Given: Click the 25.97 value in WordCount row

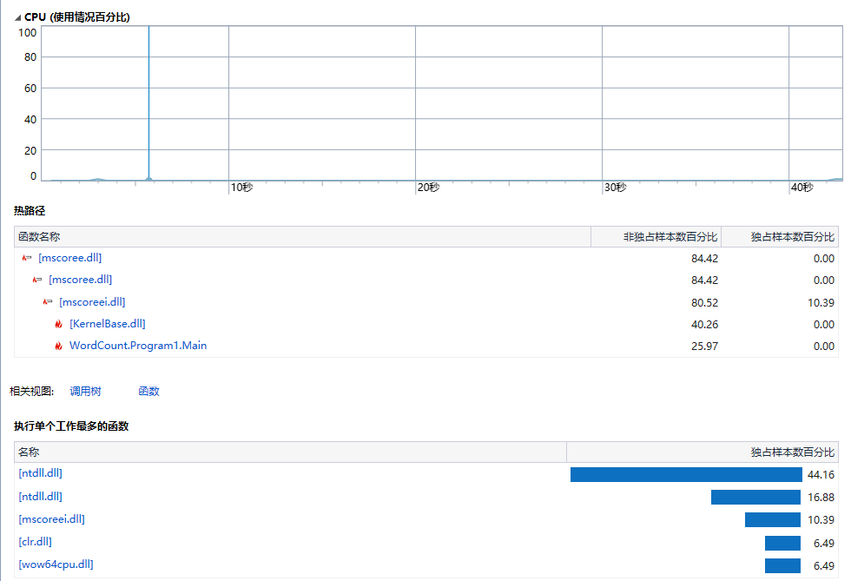Looking at the screenshot, I should point(704,347).
